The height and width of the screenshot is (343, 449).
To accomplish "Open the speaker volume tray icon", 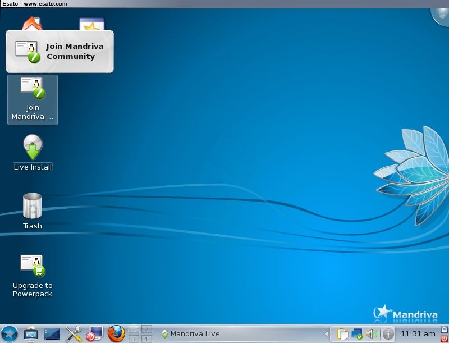I will click(x=372, y=334).
